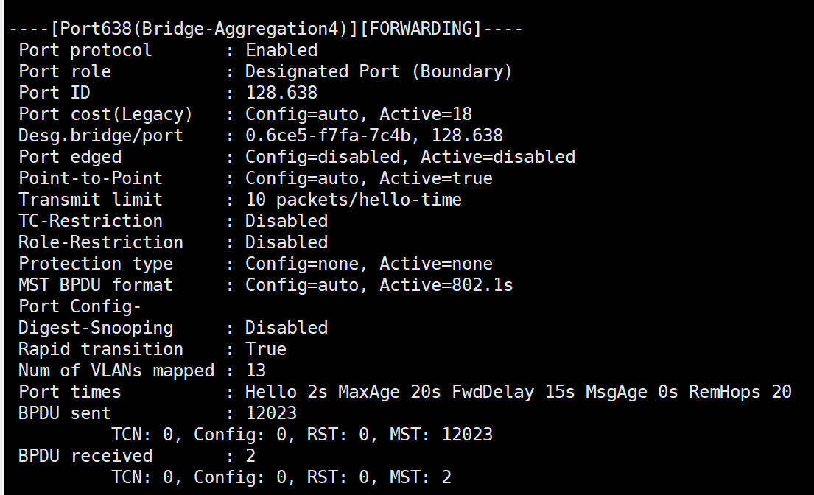Click the Role-Restriction label
This screenshot has width=814, height=495.
pos(101,242)
